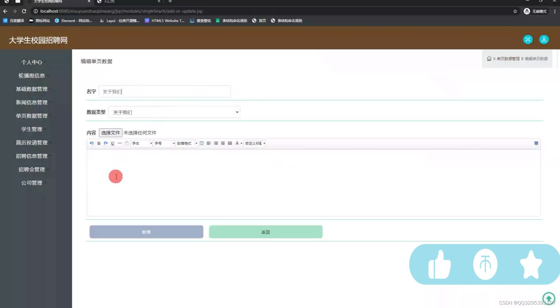Open the 首页 bookmark
This screenshot has width=560, height=308.
(x=259, y=21)
